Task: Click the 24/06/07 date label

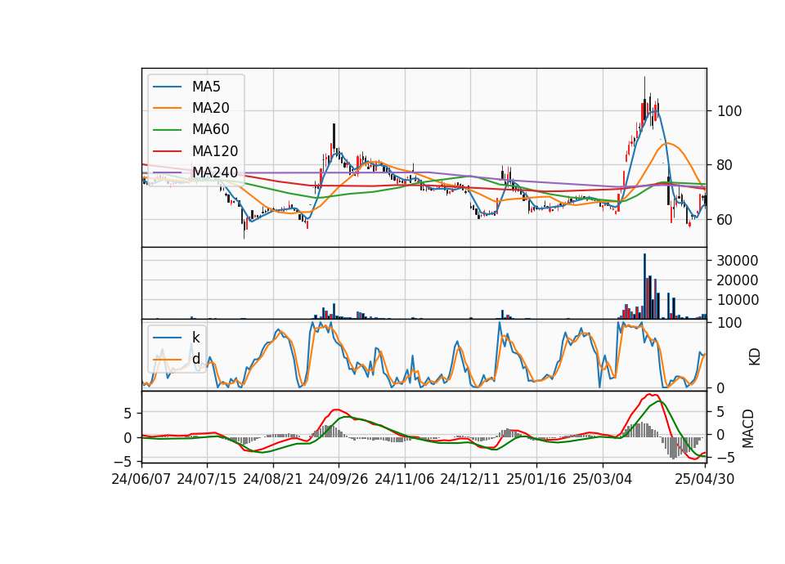Action: click(x=141, y=479)
